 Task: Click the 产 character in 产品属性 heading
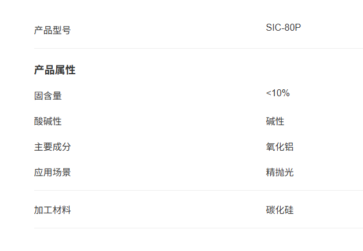[x=39, y=70]
